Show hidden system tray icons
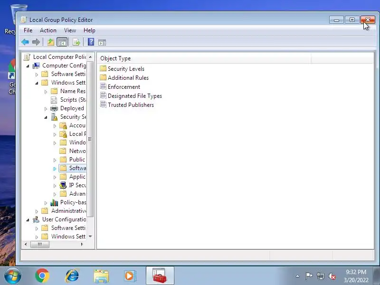Image resolution: width=380 pixels, height=285 pixels. pos(298,276)
